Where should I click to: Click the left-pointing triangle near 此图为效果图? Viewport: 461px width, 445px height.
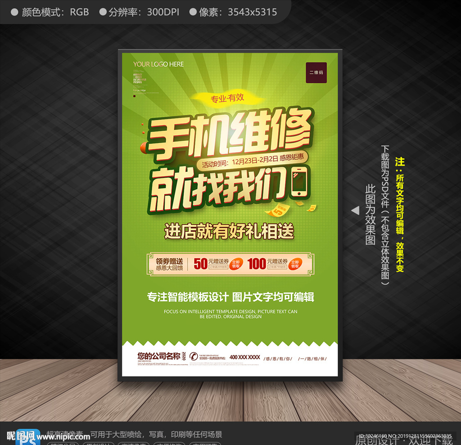click(x=356, y=211)
